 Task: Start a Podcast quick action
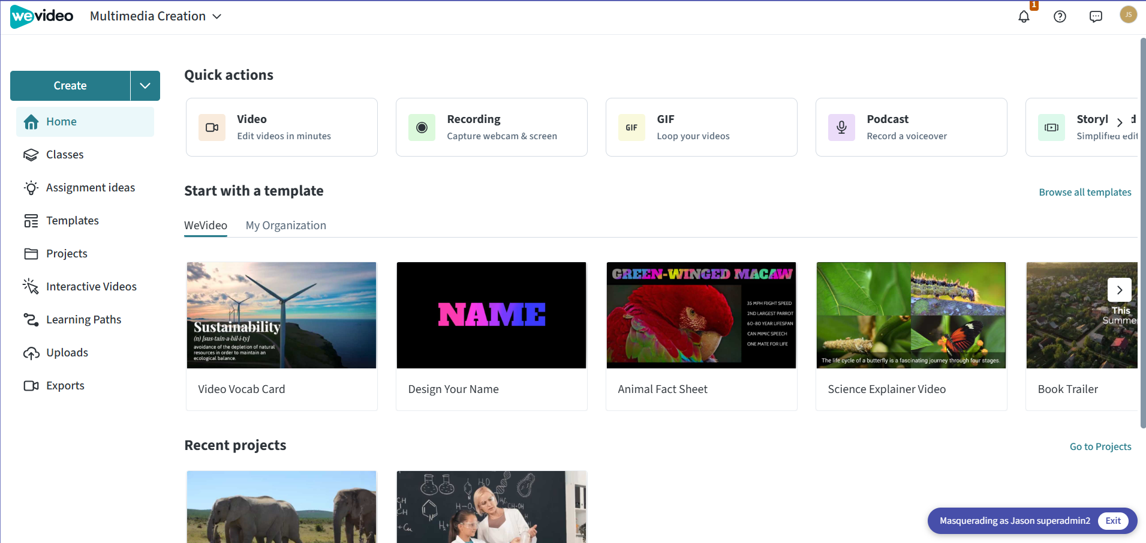point(912,127)
